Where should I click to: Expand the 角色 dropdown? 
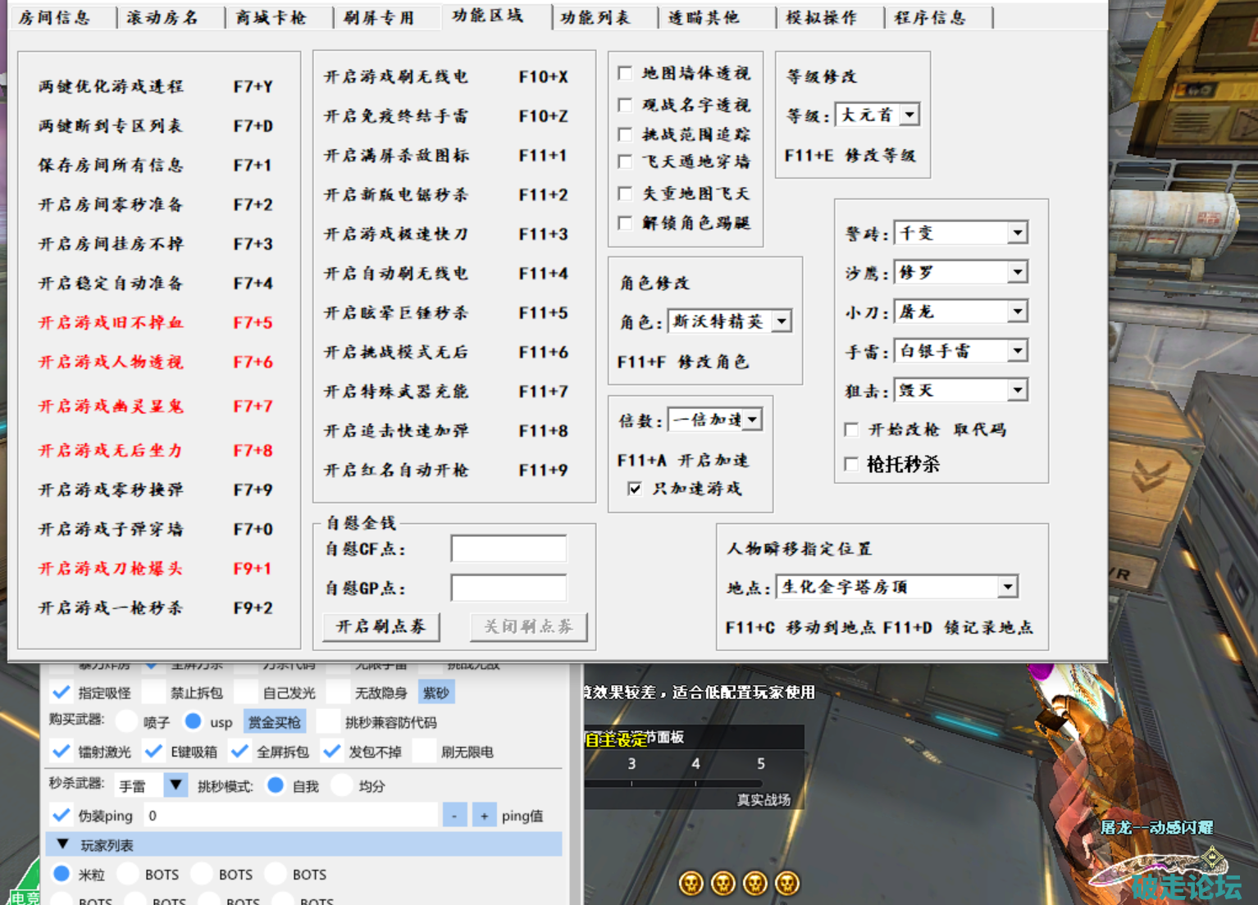(782, 321)
